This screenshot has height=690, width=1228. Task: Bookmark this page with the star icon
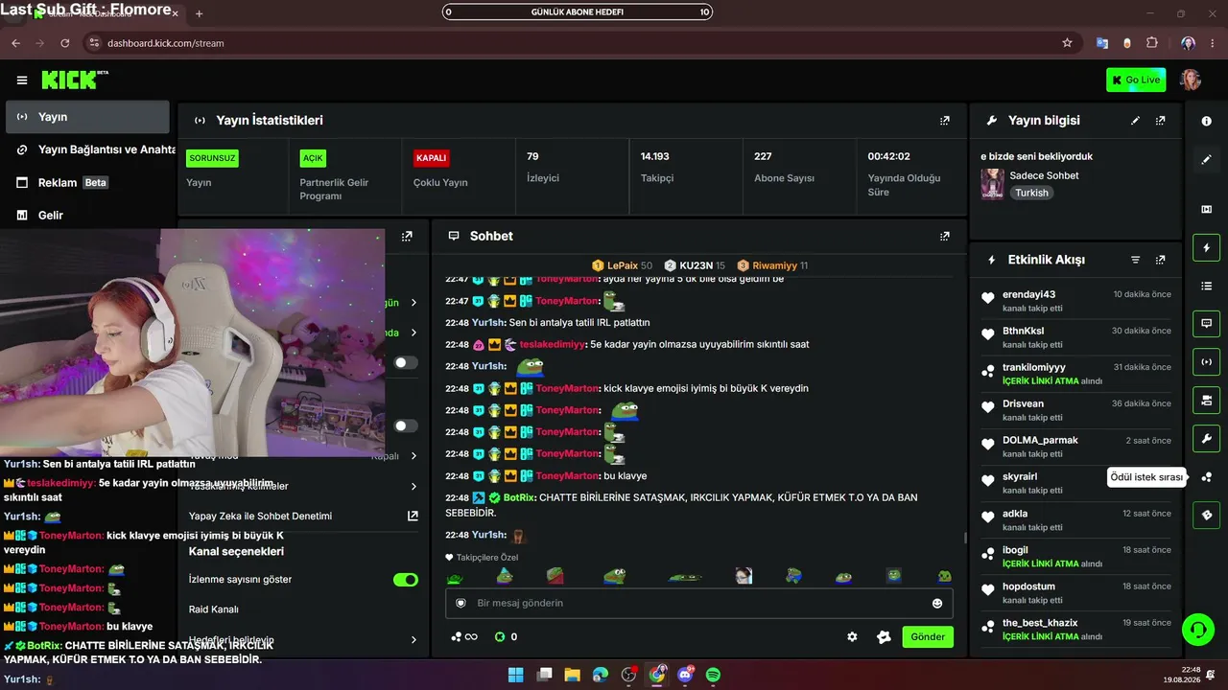1067,43
